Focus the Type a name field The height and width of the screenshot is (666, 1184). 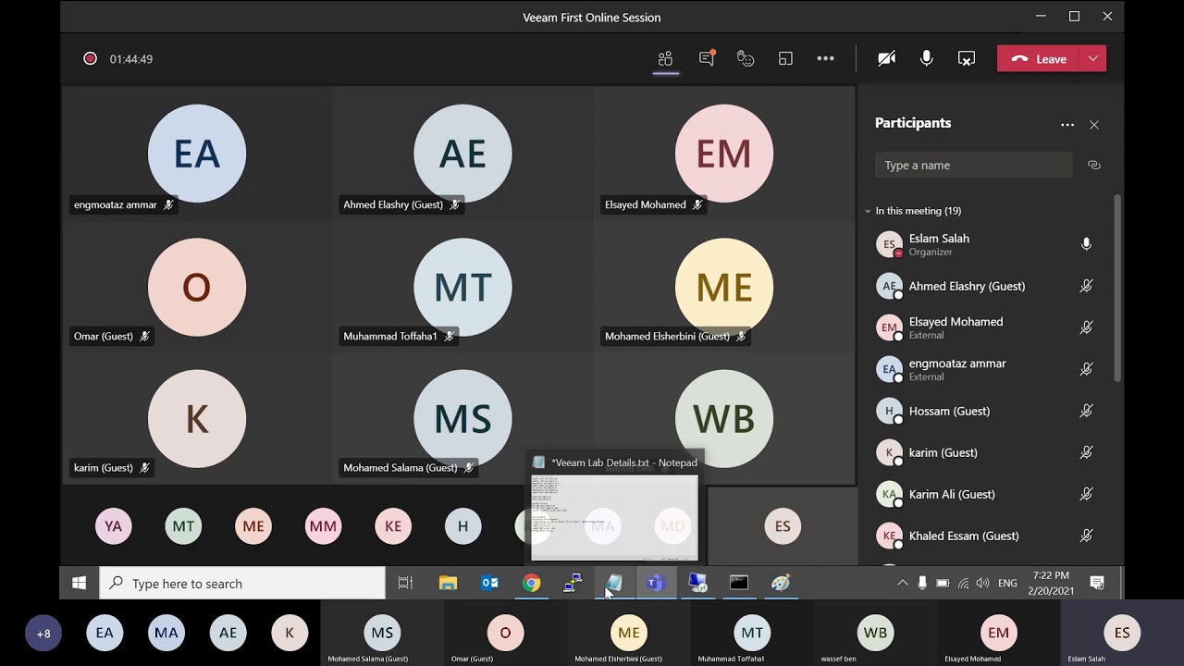tap(973, 166)
